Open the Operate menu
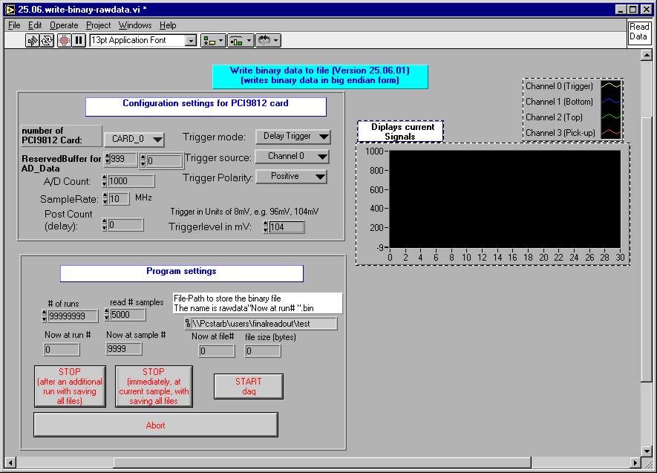The image size is (657, 473). 64,25
